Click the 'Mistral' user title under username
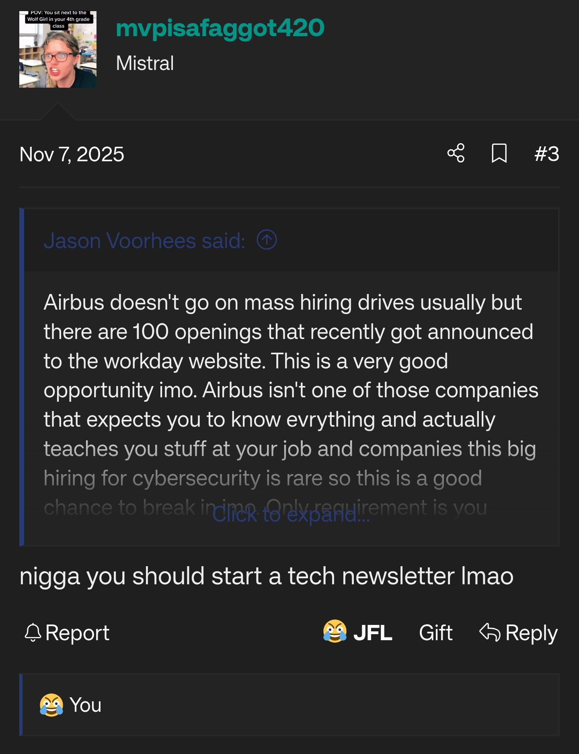The height and width of the screenshot is (754, 579). (145, 63)
